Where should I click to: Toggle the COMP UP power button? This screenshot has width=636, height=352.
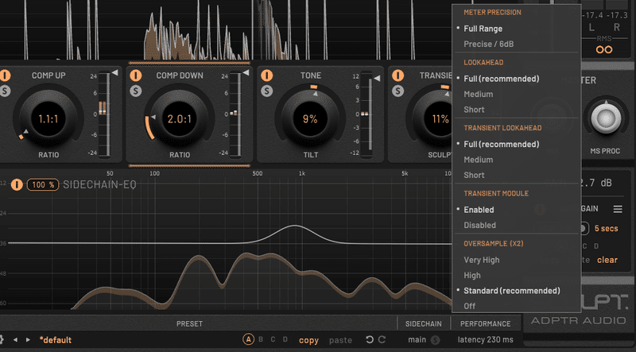(x=6, y=75)
